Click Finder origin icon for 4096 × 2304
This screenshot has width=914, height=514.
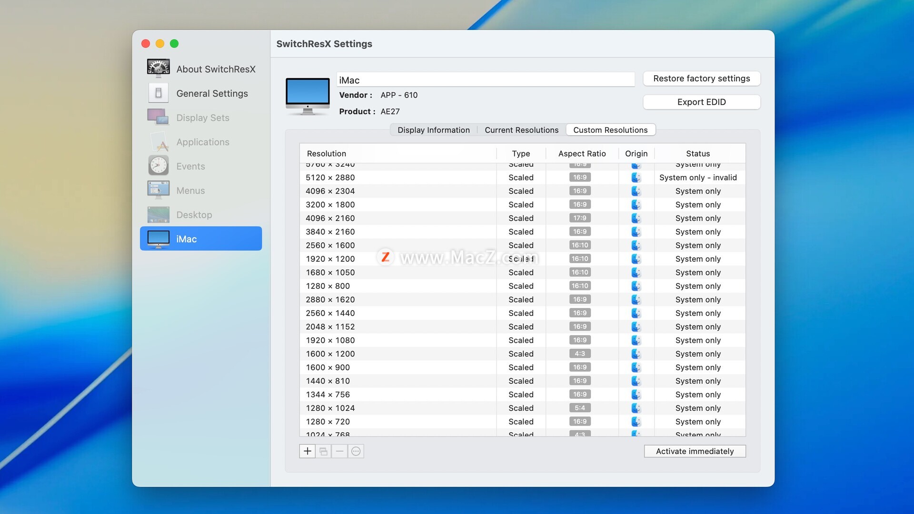(x=636, y=191)
